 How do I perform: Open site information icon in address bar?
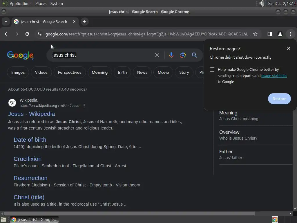(x=39, y=34)
